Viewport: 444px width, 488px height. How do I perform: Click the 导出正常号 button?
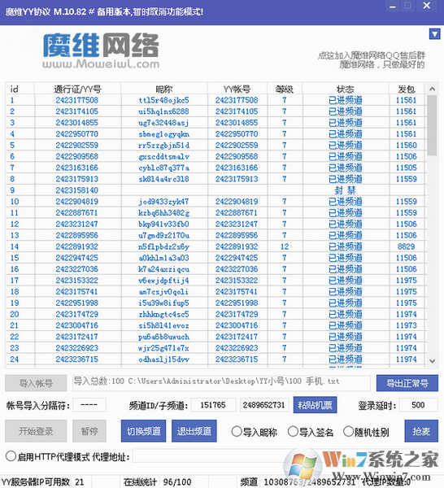(x=407, y=383)
